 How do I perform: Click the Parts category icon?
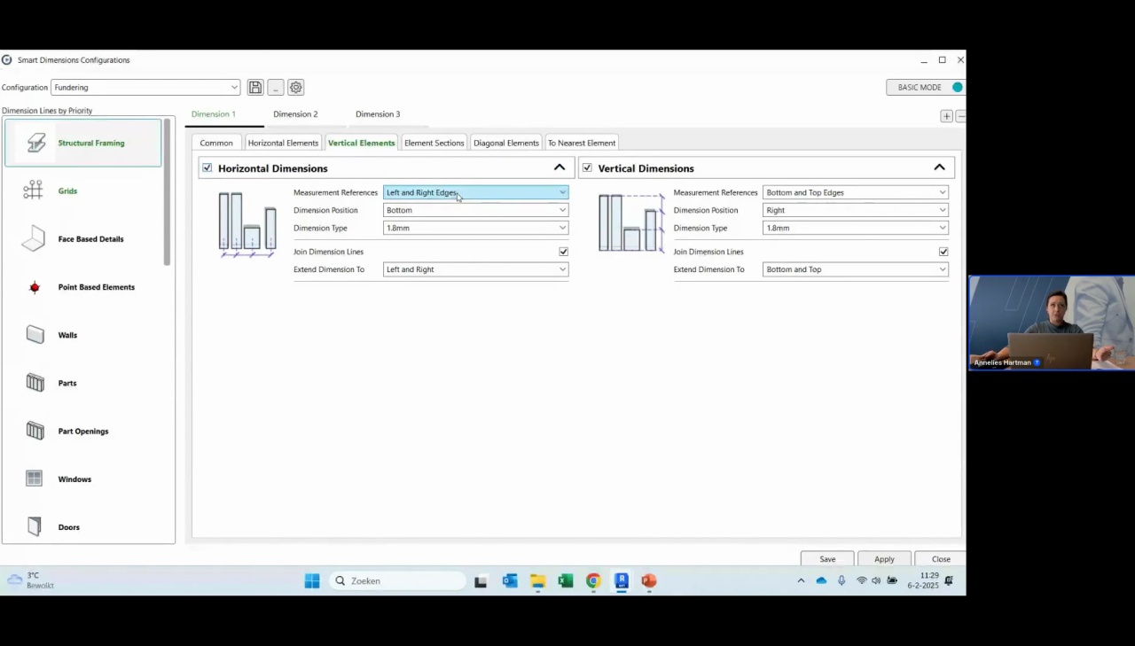coord(35,383)
